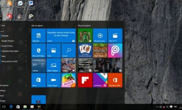Open File Explorer from the taskbar

coord(25,107)
